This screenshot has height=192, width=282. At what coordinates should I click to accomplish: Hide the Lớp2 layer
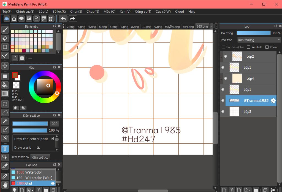(226, 56)
